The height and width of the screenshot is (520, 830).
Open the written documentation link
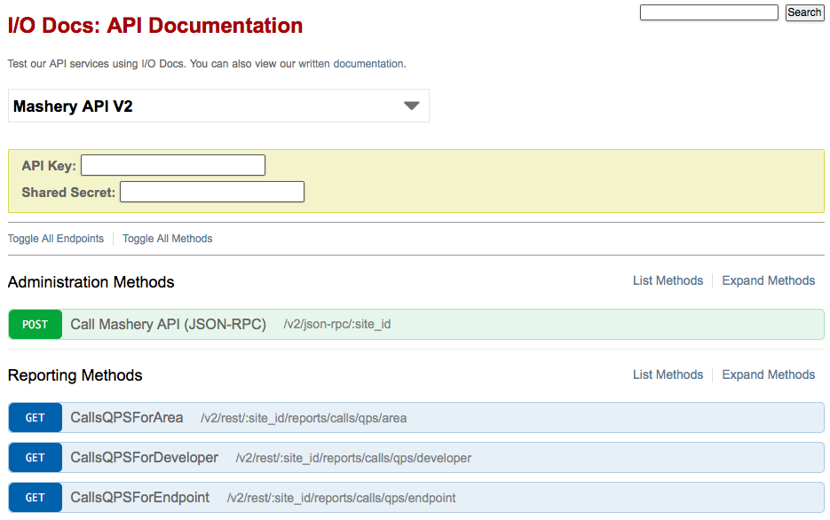tap(351, 64)
